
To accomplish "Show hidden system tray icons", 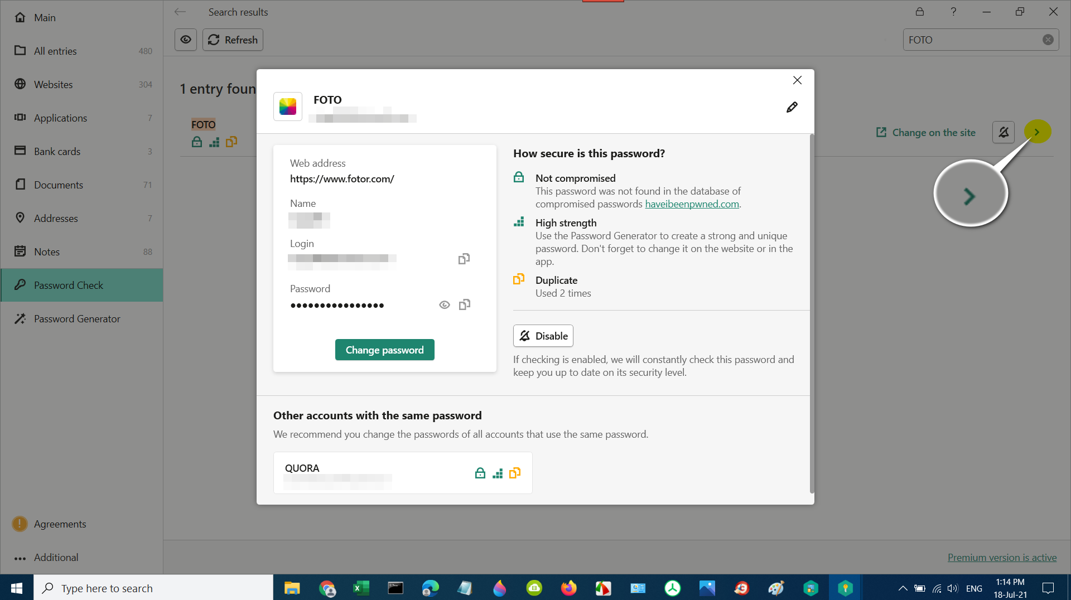I will click(902, 588).
